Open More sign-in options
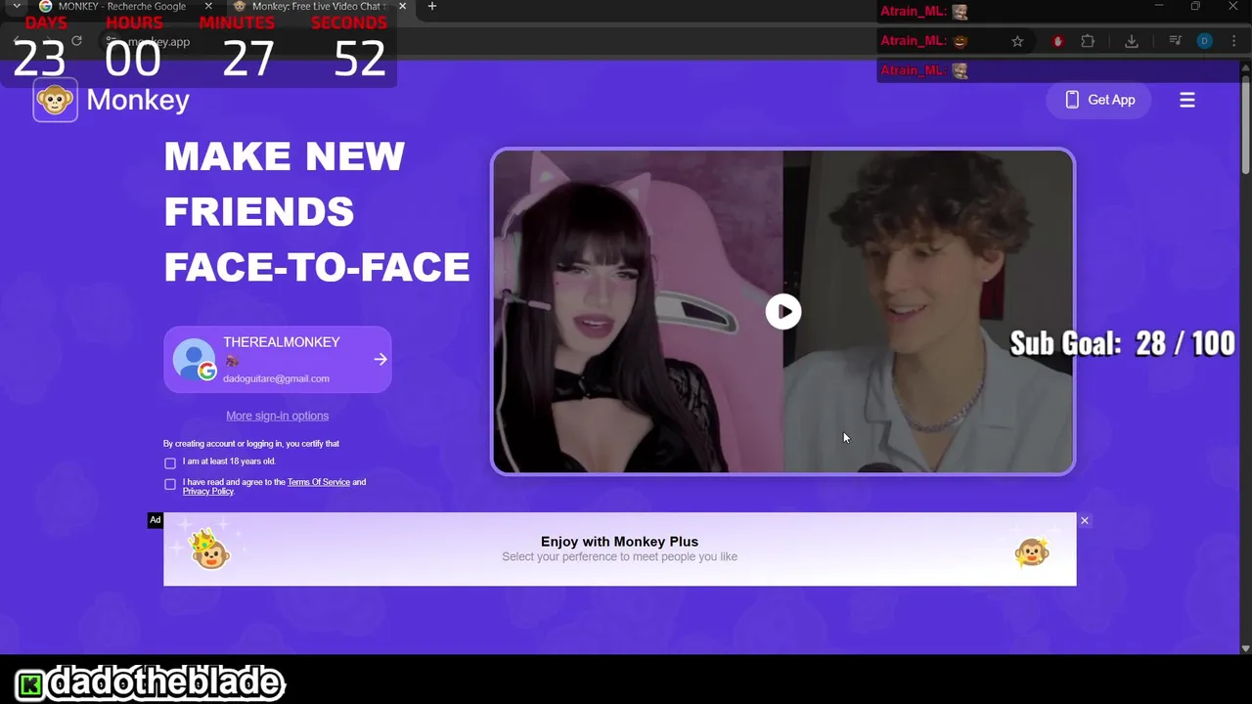This screenshot has width=1252, height=704. (277, 416)
